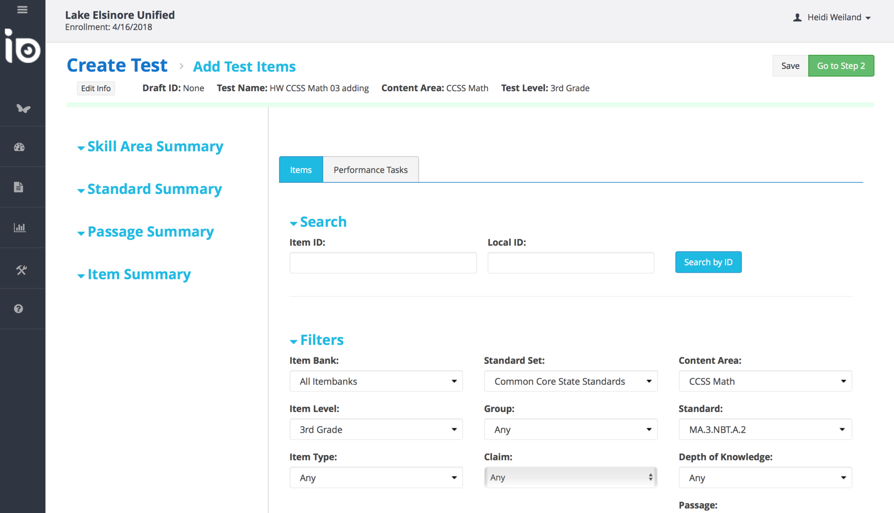Open the Claim selector
Image resolution: width=894 pixels, height=513 pixels.
pyautogui.click(x=570, y=478)
